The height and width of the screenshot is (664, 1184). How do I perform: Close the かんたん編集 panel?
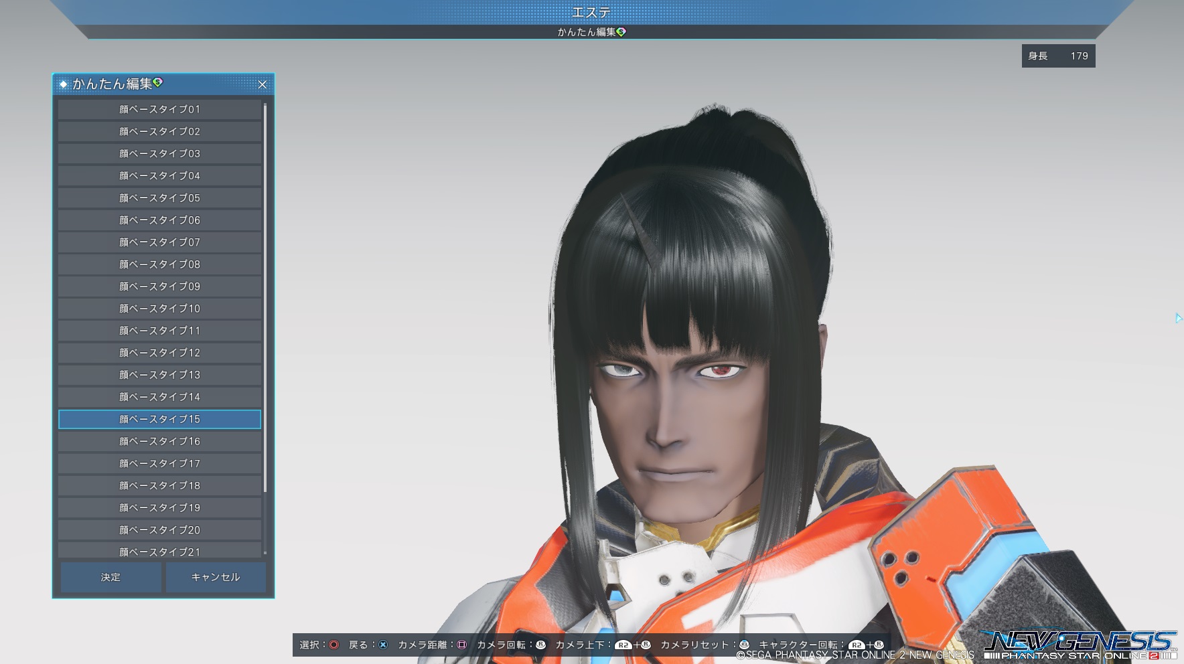(x=263, y=84)
